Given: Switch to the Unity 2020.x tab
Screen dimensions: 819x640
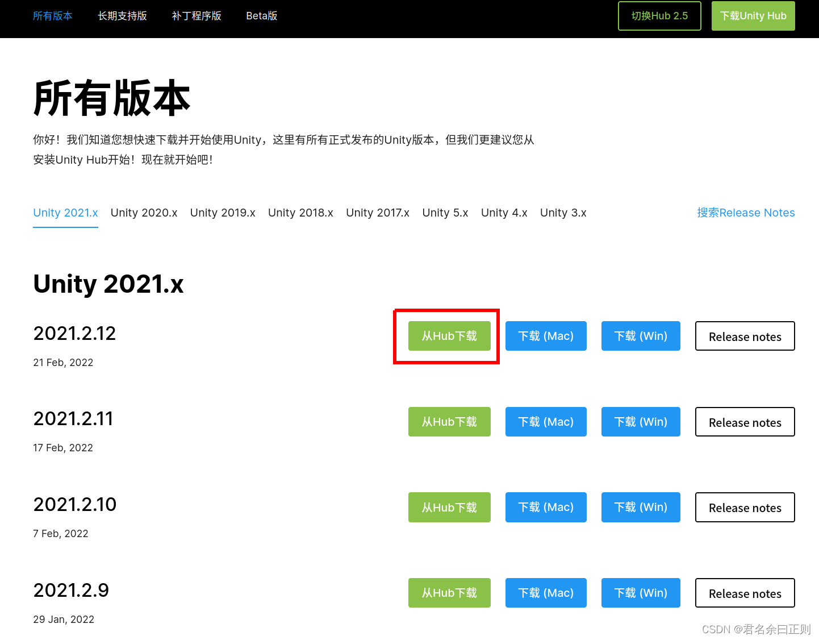Looking at the screenshot, I should [144, 213].
